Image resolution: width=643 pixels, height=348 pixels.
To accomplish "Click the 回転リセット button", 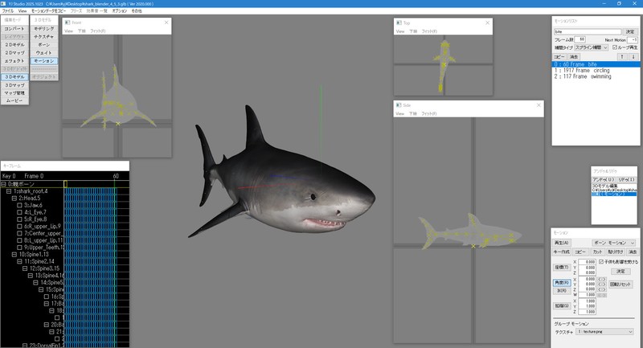I will 620,284.
